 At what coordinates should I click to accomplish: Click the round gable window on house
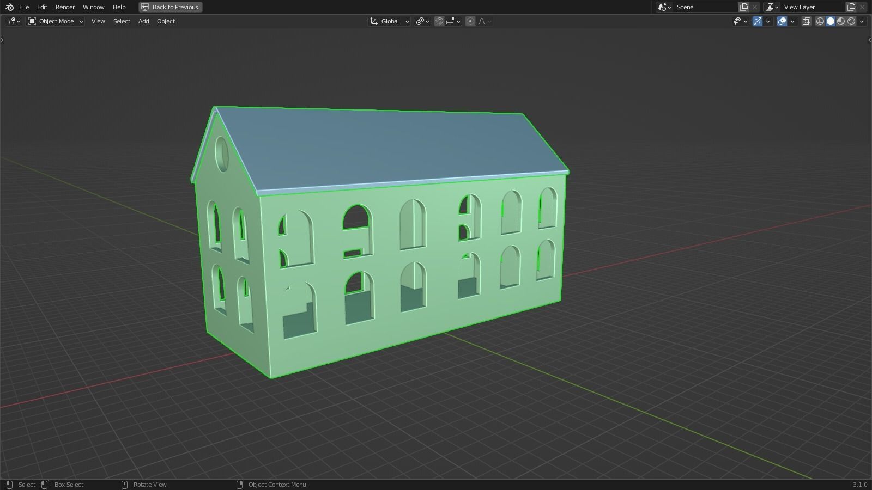[222, 154]
